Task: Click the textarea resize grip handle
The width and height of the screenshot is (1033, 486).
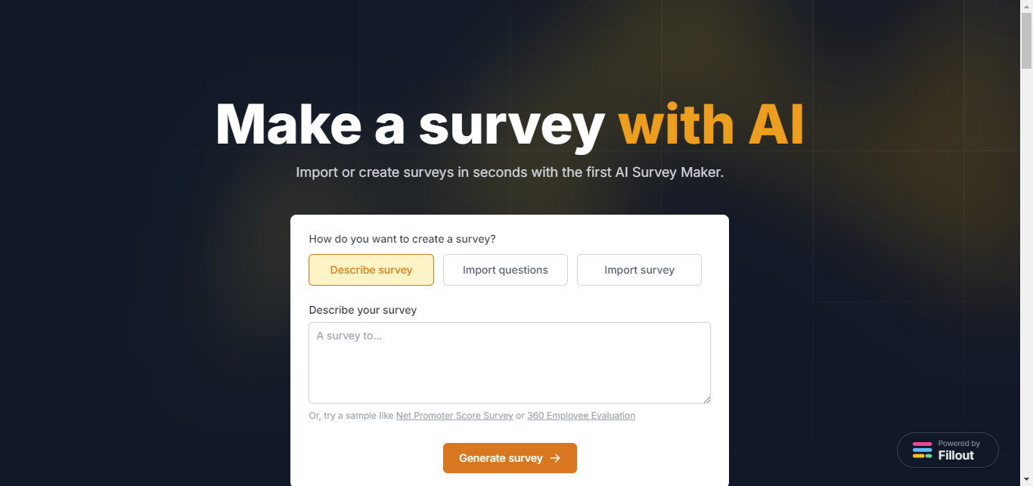Action: point(708,400)
